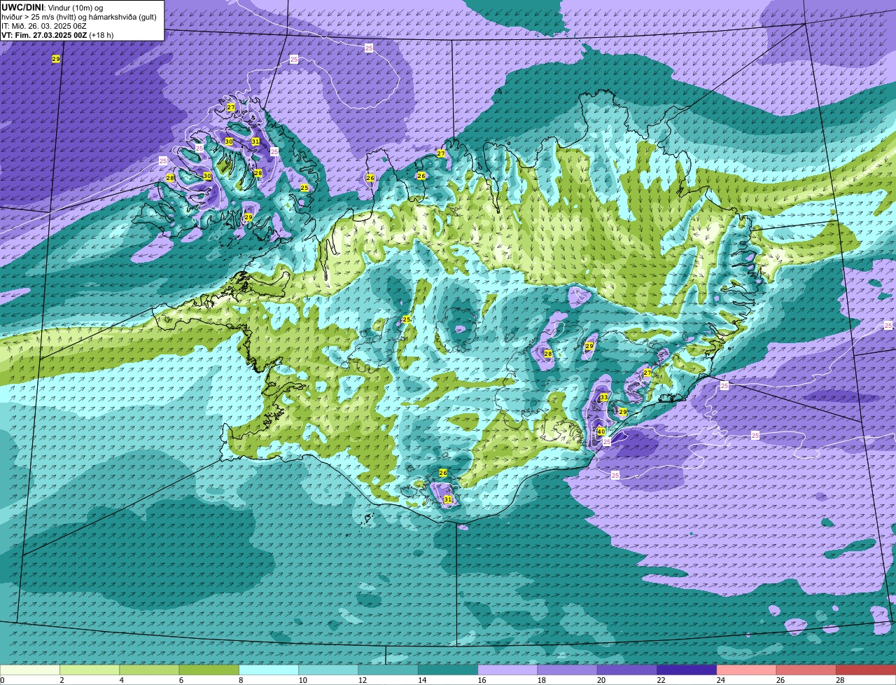Viewport: 896px width, 685px height.
Task: Click the 8–10 m/s light cyan legend swatch
Action: click(269, 670)
